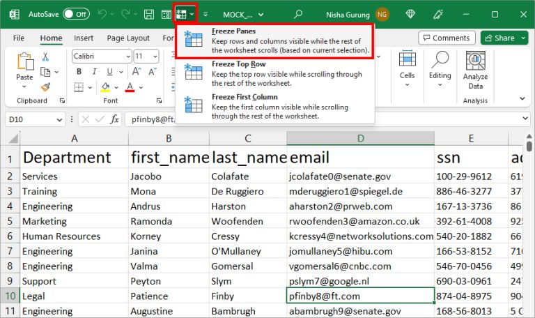Switch to the Insert ribbon tab
Image resolution: width=535 pixels, height=318 pixels.
(84, 38)
